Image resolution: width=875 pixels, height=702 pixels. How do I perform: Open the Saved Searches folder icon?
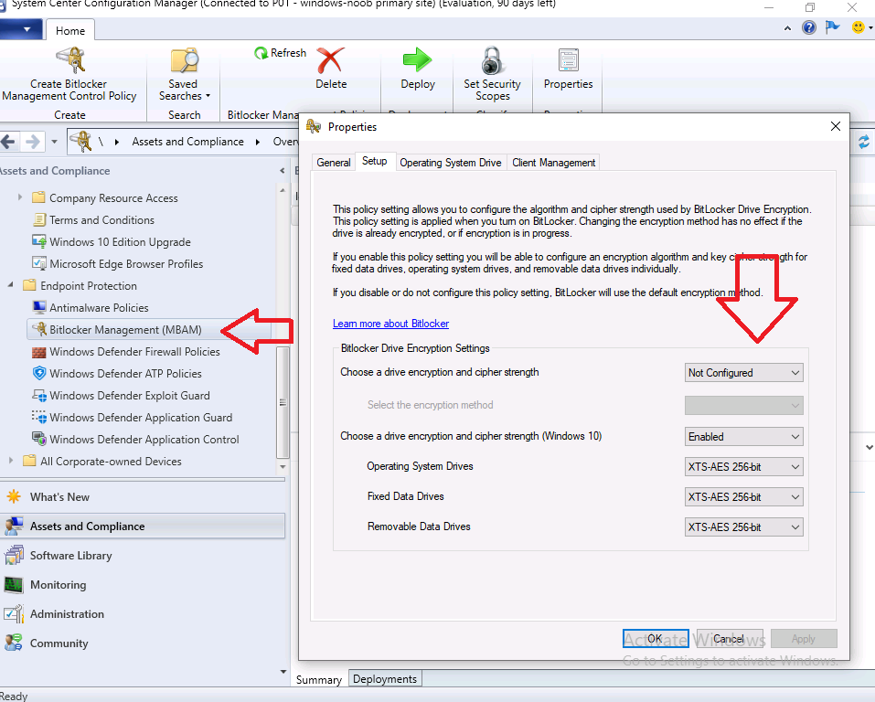tap(184, 61)
